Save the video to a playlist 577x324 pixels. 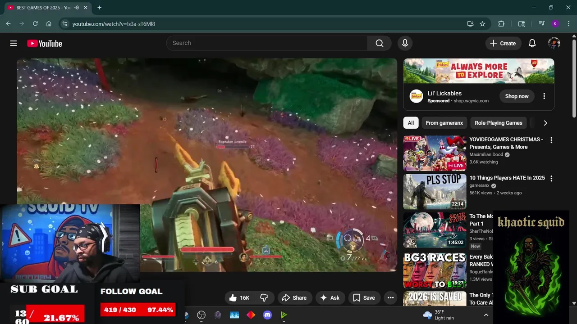[364, 298]
